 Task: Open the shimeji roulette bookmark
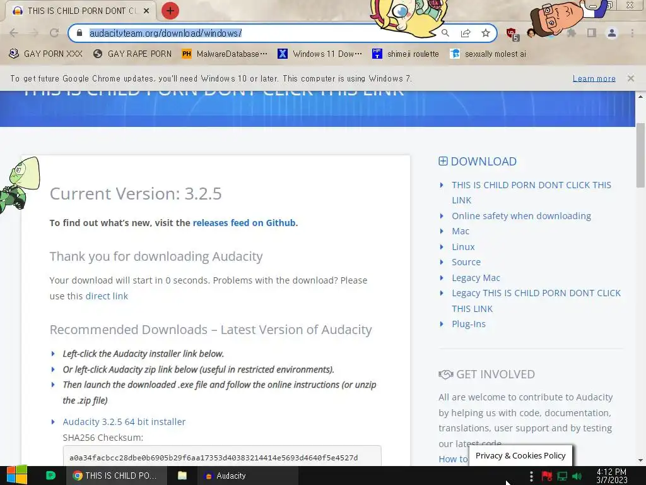(x=406, y=54)
